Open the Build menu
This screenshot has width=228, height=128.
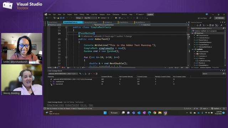[76, 15]
